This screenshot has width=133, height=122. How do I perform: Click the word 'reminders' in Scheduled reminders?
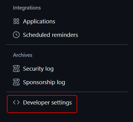click(65, 35)
